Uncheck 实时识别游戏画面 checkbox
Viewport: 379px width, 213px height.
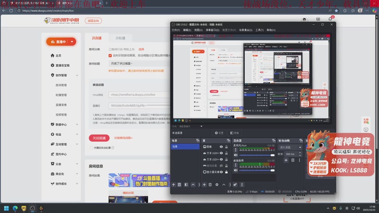pyautogui.click(x=110, y=55)
